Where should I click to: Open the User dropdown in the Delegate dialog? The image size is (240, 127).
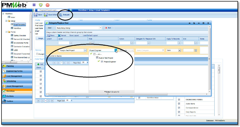point(100,28)
